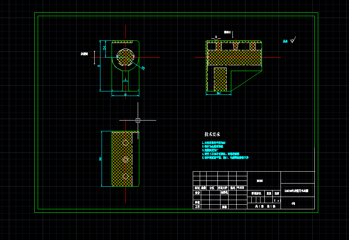Select the 阶段标记 cell in title block
Image resolution: width=349 pixels, height=240 pixels.
click(256, 193)
